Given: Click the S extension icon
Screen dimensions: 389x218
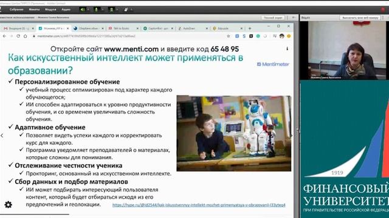Looking at the screenshot, I should click(x=244, y=36).
